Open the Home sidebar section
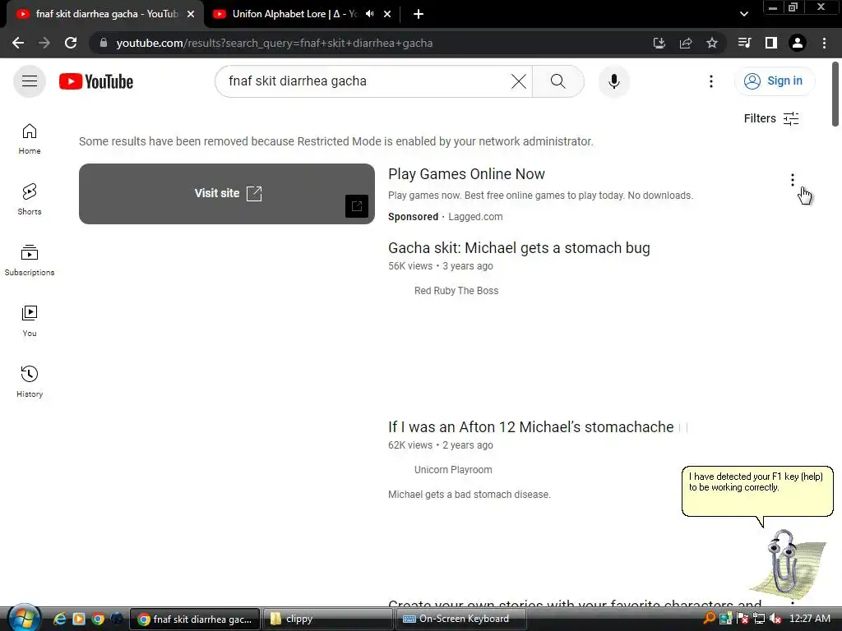 pyautogui.click(x=30, y=139)
